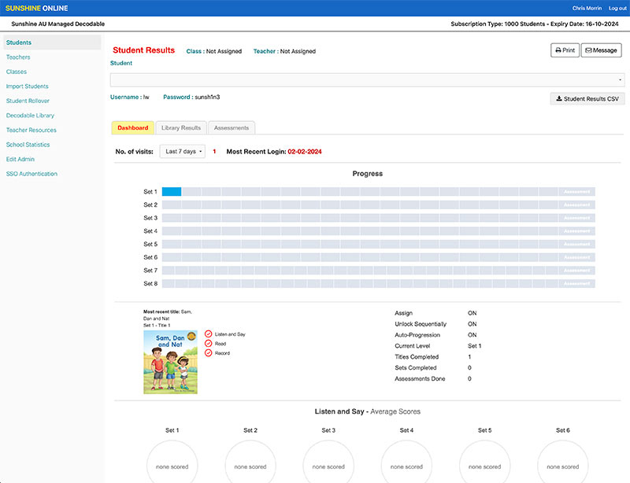This screenshot has width=630, height=483.
Task: Open Teachers in the sidebar
Action: click(x=18, y=57)
